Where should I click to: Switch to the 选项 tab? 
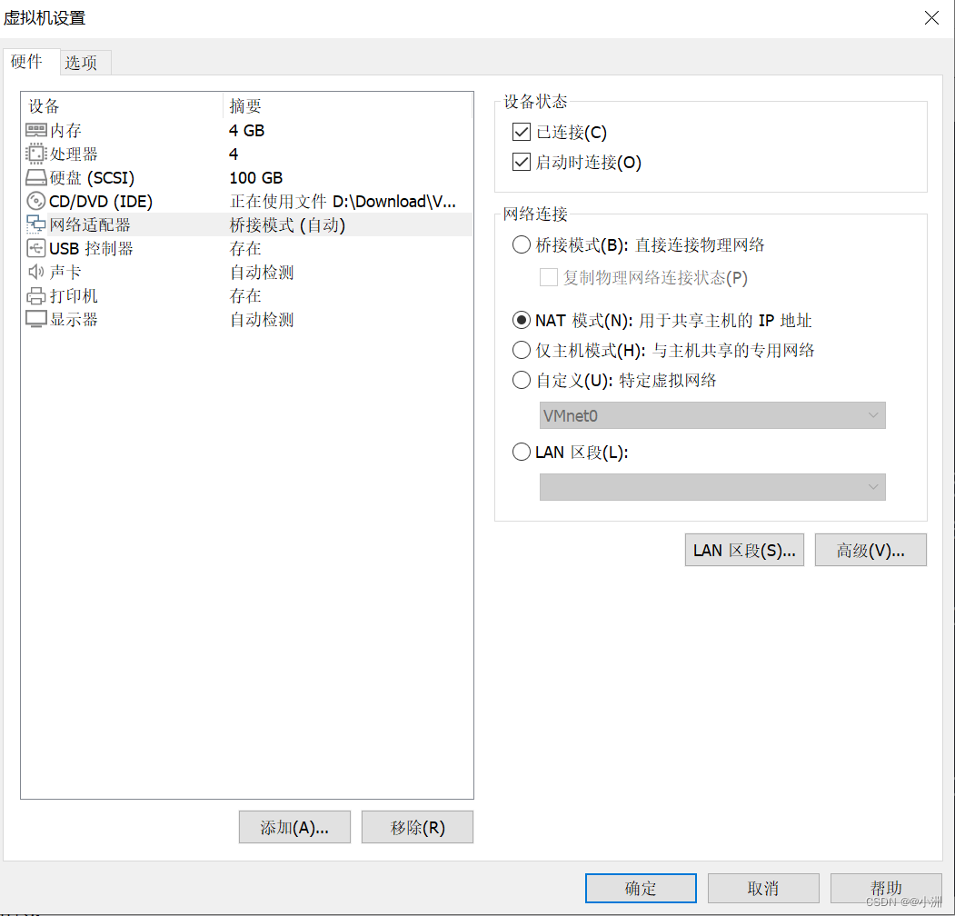tap(84, 62)
